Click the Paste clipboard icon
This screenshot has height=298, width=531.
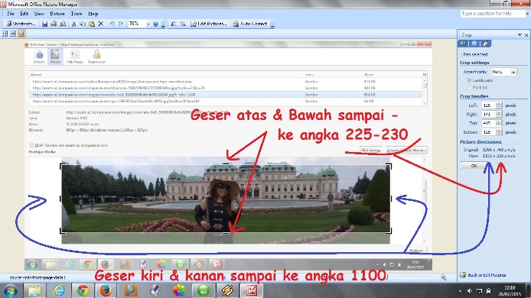92,24
